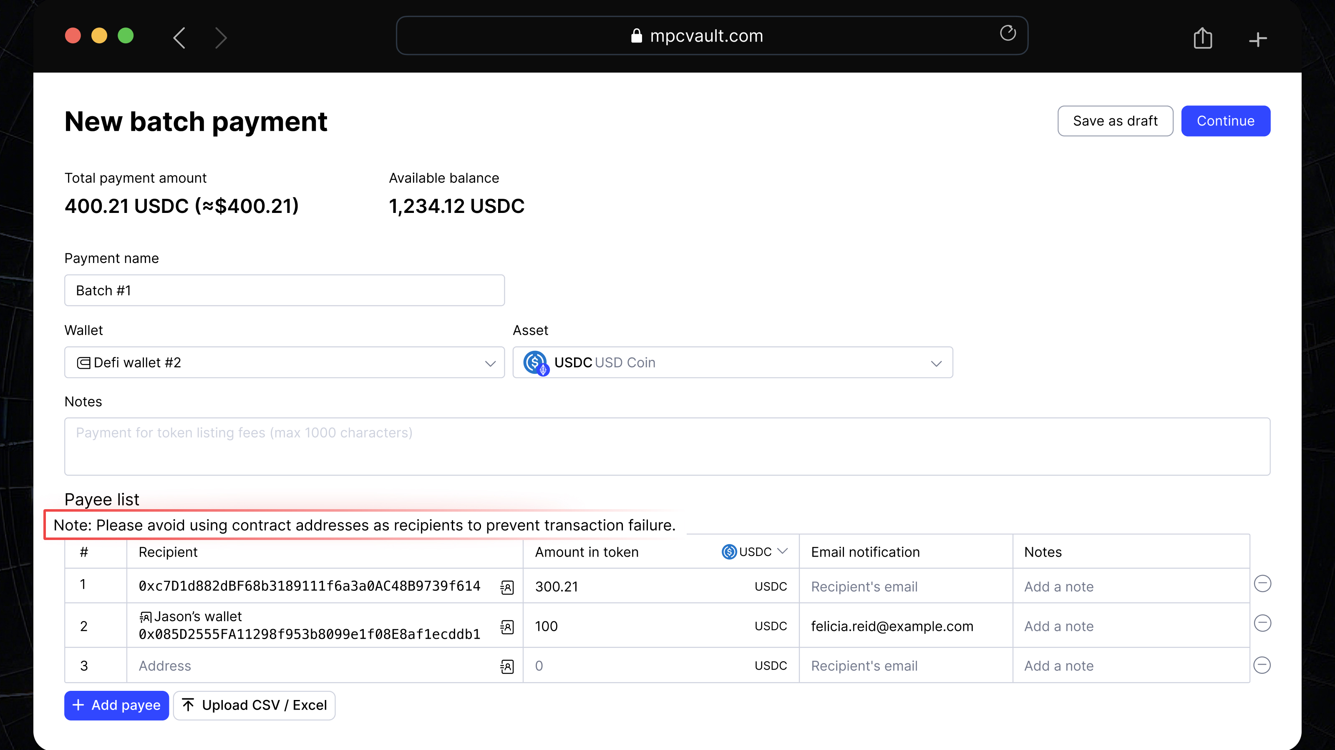Go back with browser back arrow
The image size is (1335, 750).
(179, 38)
